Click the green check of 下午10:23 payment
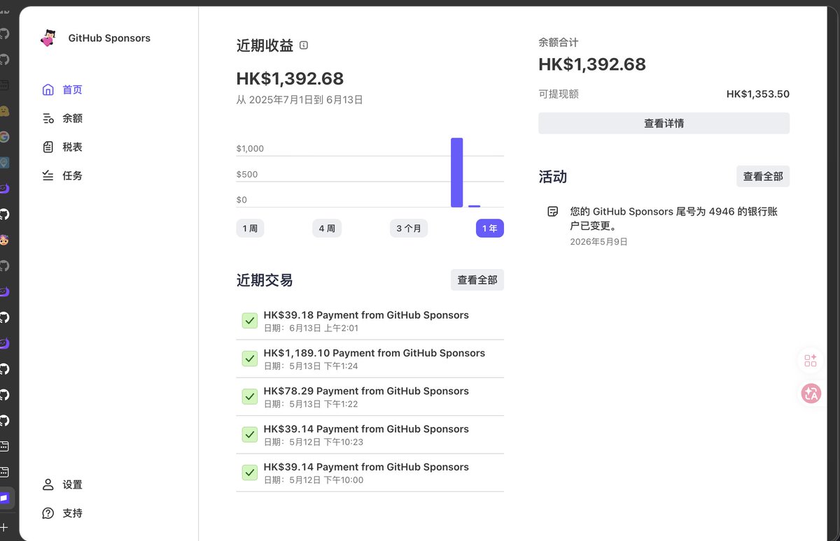The height and width of the screenshot is (541, 840). (250, 435)
